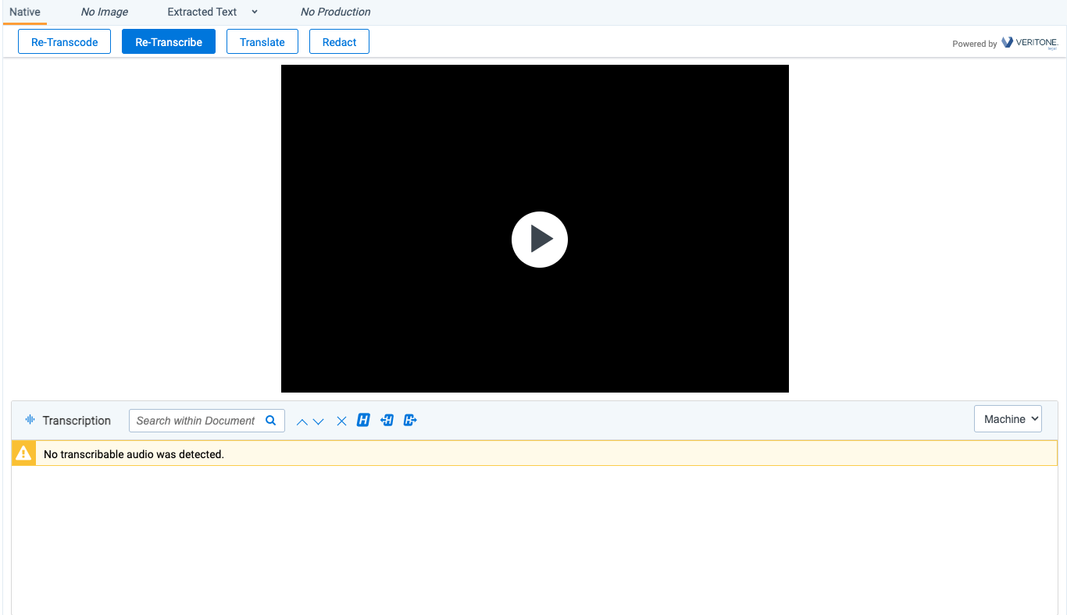Viewport: 1067px width, 615px height.
Task: Expand the Extracted Text dropdown arrow
Action: (255, 12)
